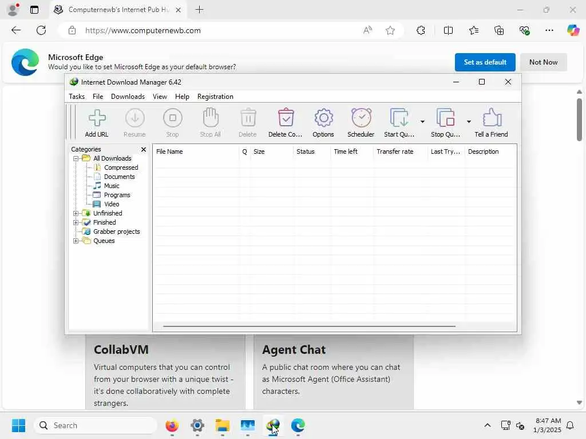The image size is (586, 439).
Task: Expand the Queues category node
Action: [x=76, y=241]
